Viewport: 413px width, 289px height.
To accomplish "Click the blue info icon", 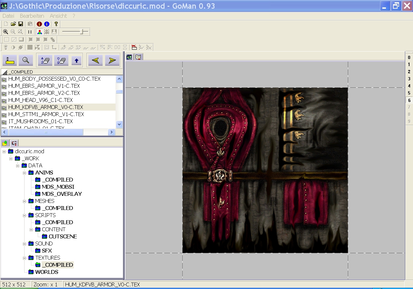I will click(47, 24).
